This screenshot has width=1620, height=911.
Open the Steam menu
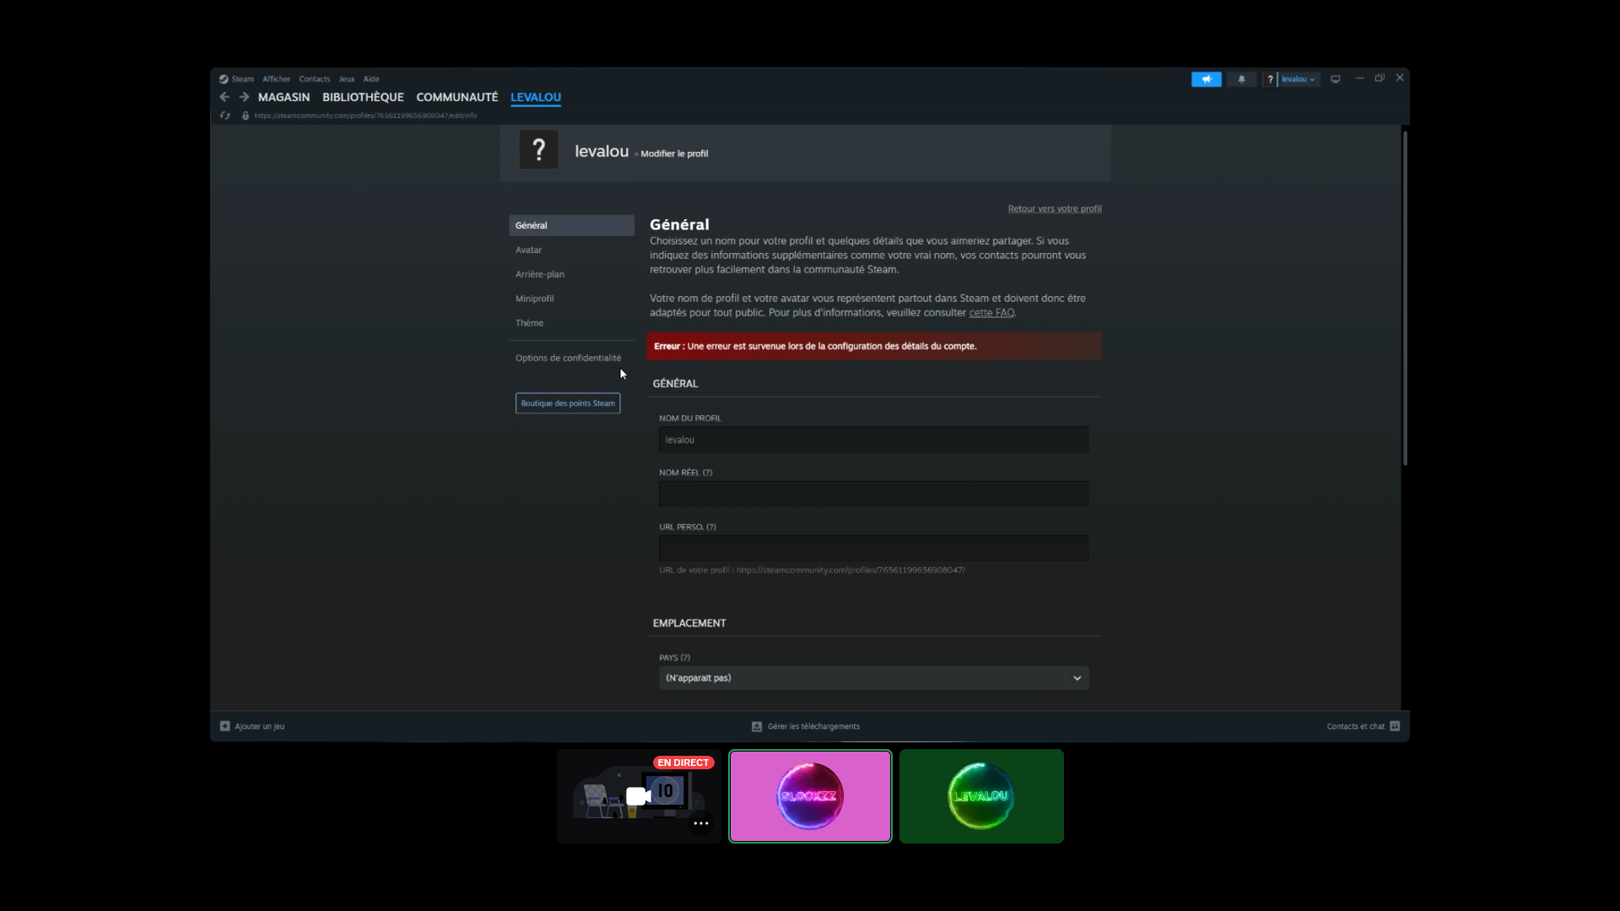tap(243, 79)
